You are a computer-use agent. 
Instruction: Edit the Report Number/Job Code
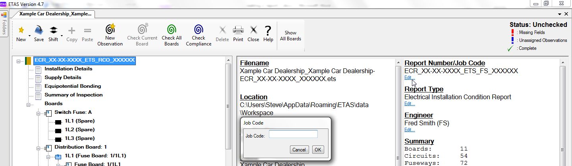(x=410, y=77)
